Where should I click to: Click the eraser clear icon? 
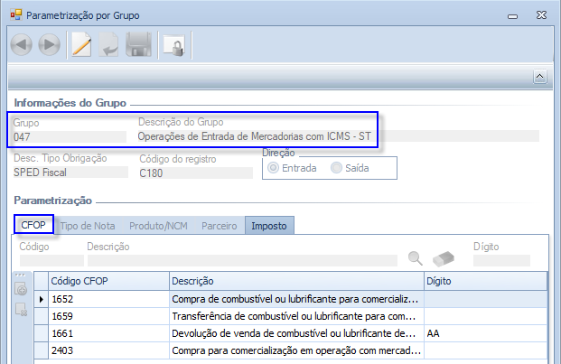click(x=444, y=258)
